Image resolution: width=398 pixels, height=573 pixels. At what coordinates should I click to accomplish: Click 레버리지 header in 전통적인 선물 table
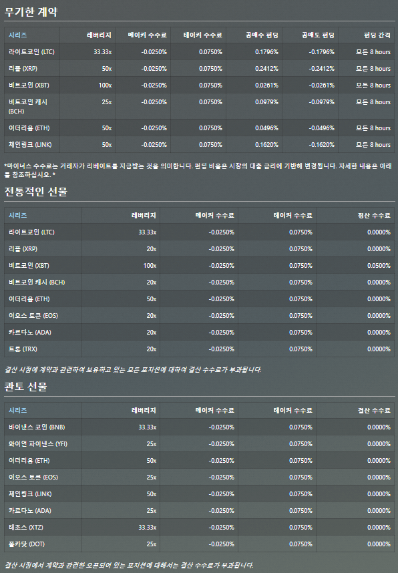(144, 215)
